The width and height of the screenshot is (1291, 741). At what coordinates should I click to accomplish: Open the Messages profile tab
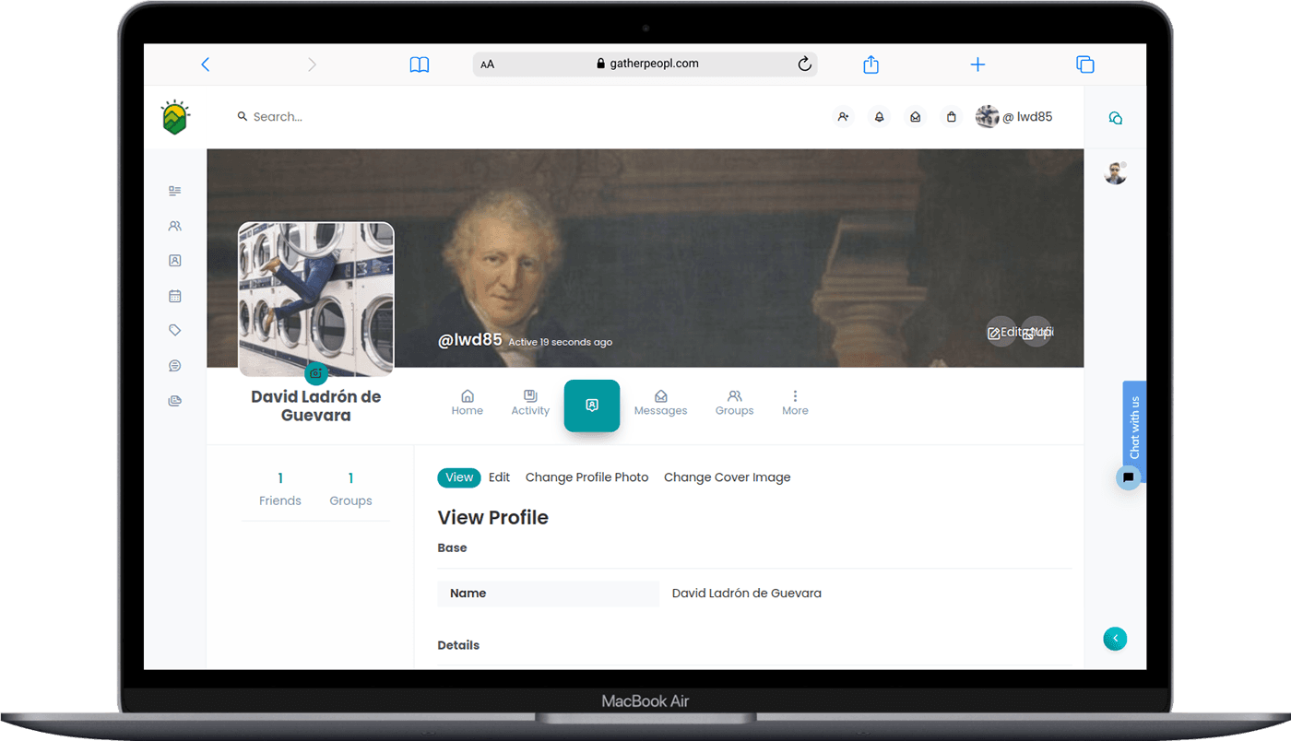(661, 403)
